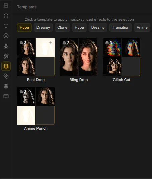The image size is (152, 179).
Task: Click the layer count badge on Beat Drop
Action: coord(23,43)
